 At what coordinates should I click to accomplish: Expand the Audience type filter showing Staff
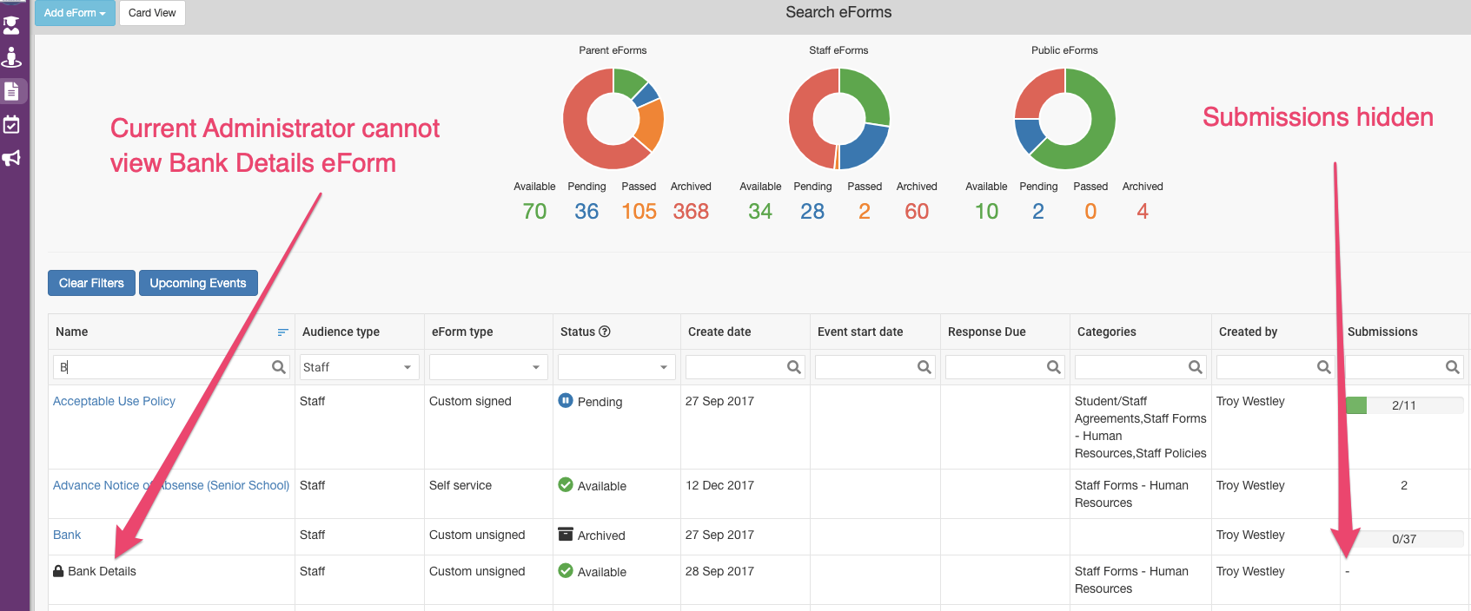[359, 367]
